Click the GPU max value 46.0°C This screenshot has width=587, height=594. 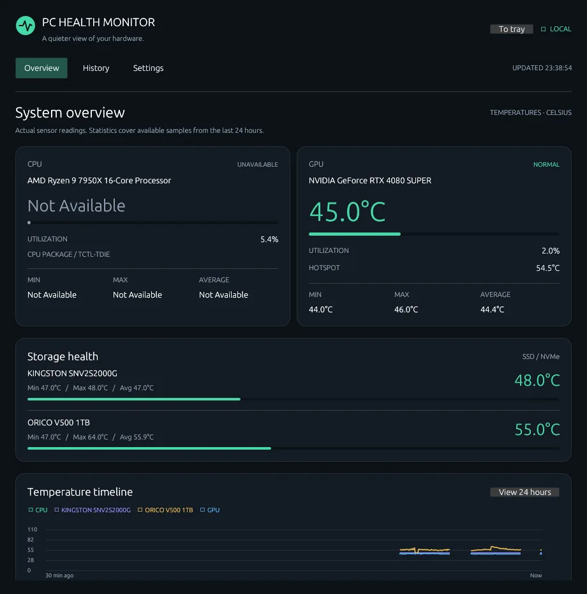click(x=406, y=310)
